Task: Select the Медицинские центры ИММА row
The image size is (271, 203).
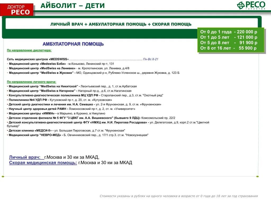Action: tap(56, 113)
